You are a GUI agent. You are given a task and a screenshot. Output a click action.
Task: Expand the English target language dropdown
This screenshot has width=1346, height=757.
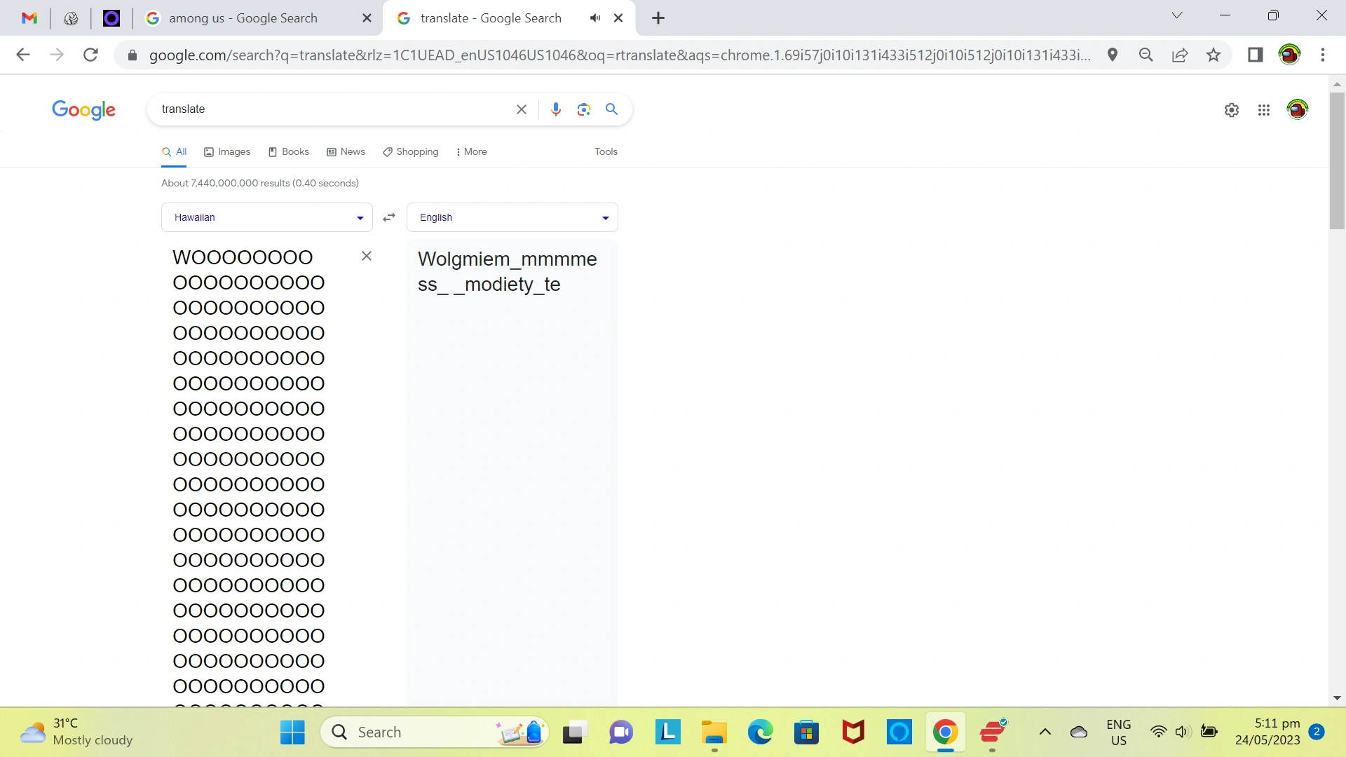(x=512, y=218)
